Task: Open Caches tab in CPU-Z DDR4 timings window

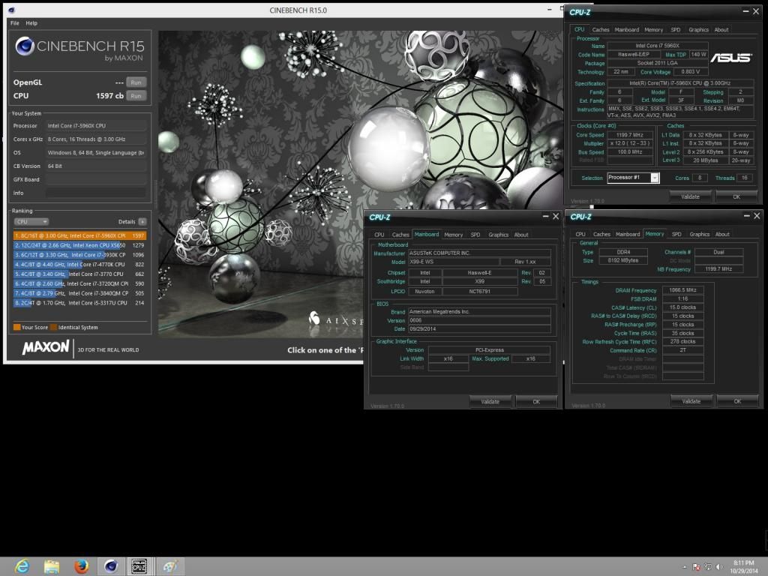Action: coord(601,235)
